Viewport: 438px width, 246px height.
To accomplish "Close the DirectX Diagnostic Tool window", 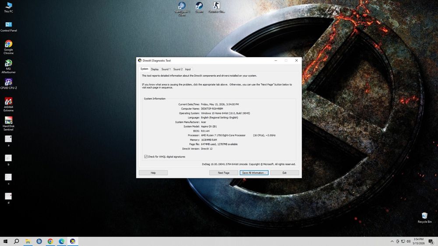I will (x=297, y=60).
